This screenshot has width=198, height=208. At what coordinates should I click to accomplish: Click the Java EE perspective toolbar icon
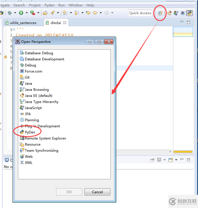tap(169, 13)
